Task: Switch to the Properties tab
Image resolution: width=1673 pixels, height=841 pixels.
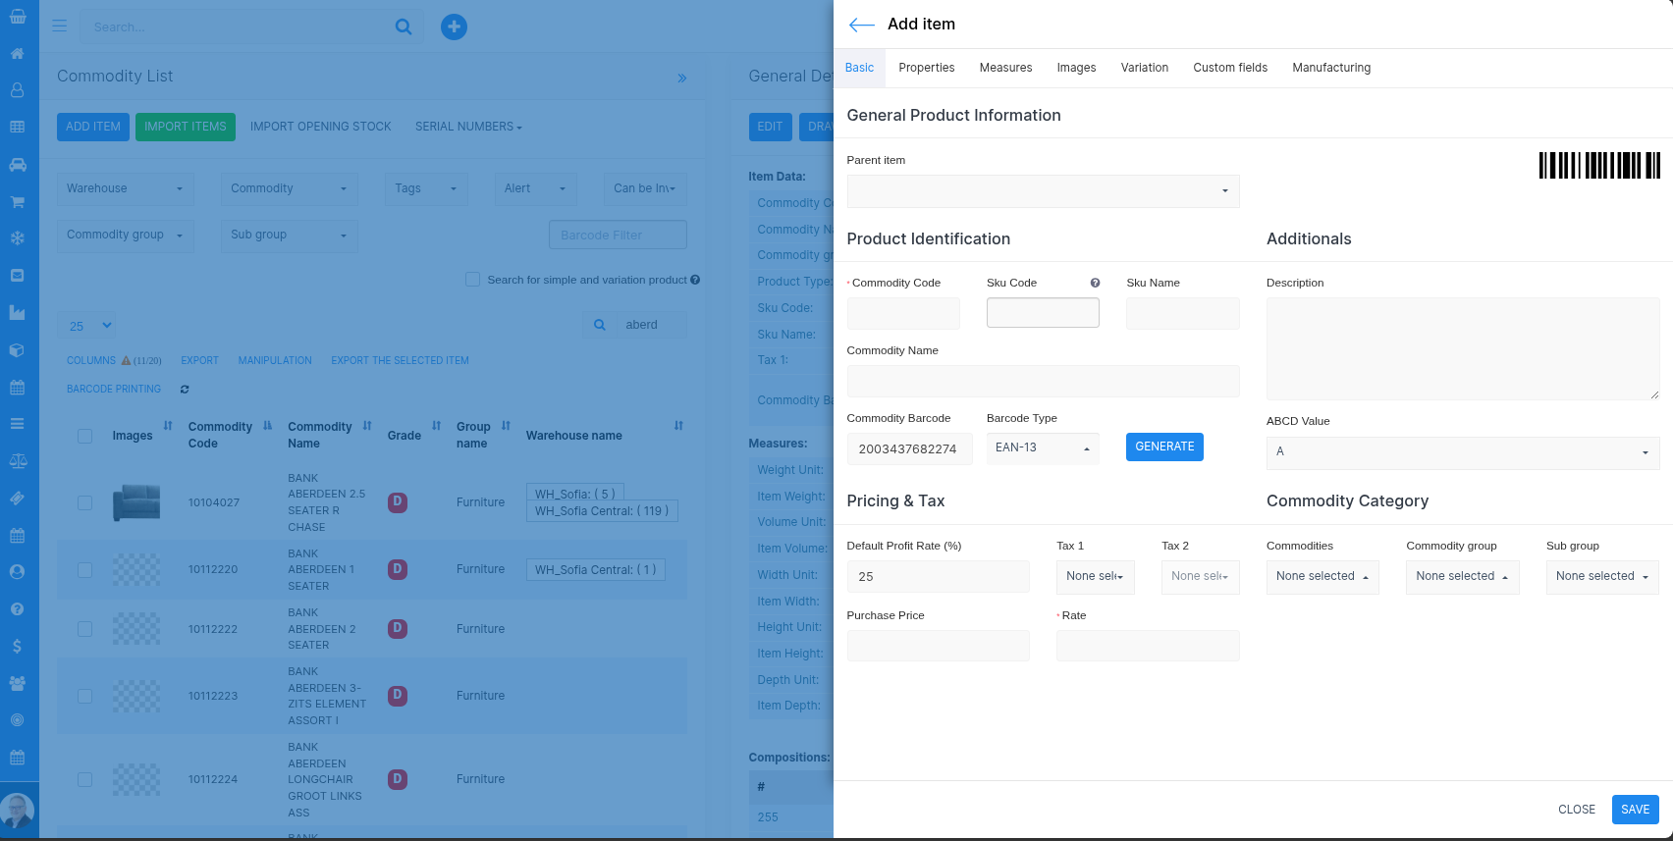Action: 926,68
